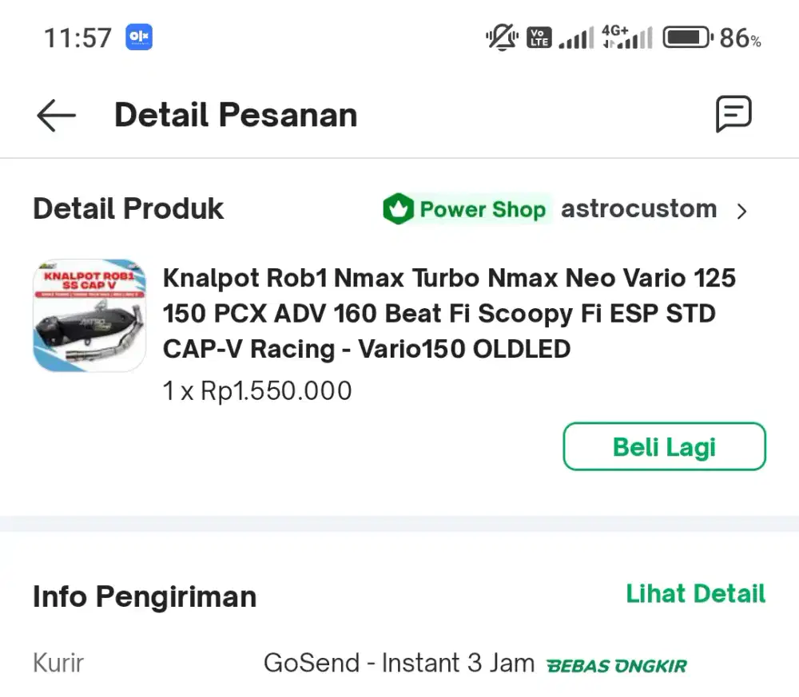The width and height of the screenshot is (799, 697).
Task: Tap the back arrow icon
Action: [56, 116]
